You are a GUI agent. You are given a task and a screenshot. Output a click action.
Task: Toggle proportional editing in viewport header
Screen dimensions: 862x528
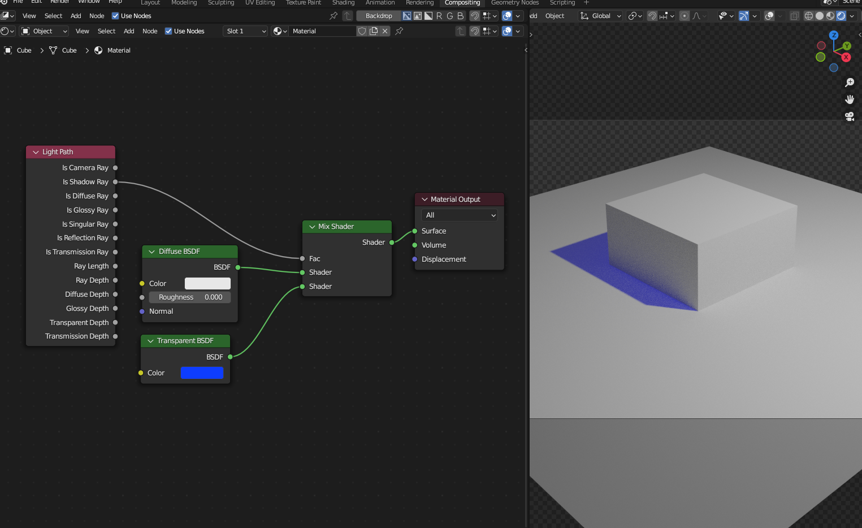tap(685, 16)
